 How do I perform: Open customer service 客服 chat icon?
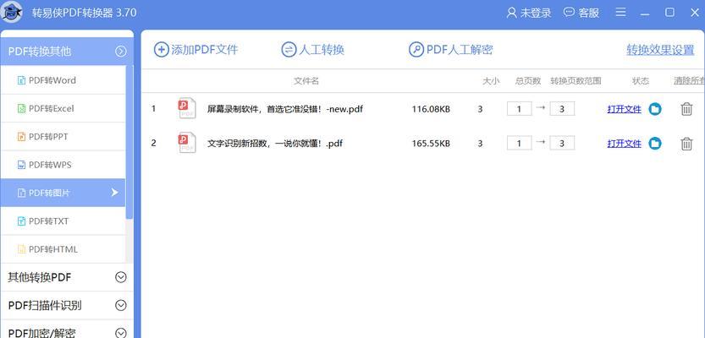tap(570, 12)
